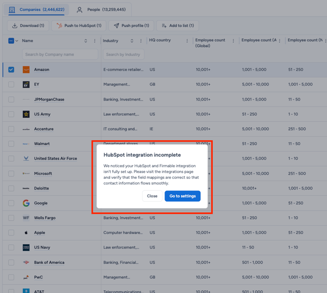The image size is (327, 293).
Task: Click the Download (1) button
Action: (28, 26)
